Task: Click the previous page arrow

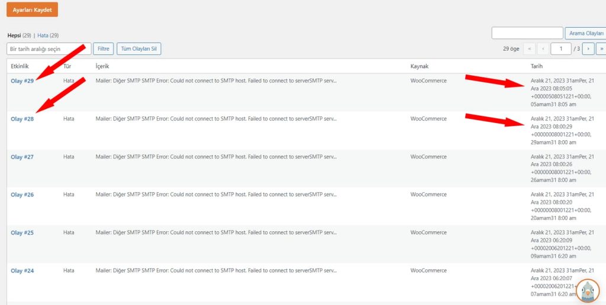Action: [543, 49]
